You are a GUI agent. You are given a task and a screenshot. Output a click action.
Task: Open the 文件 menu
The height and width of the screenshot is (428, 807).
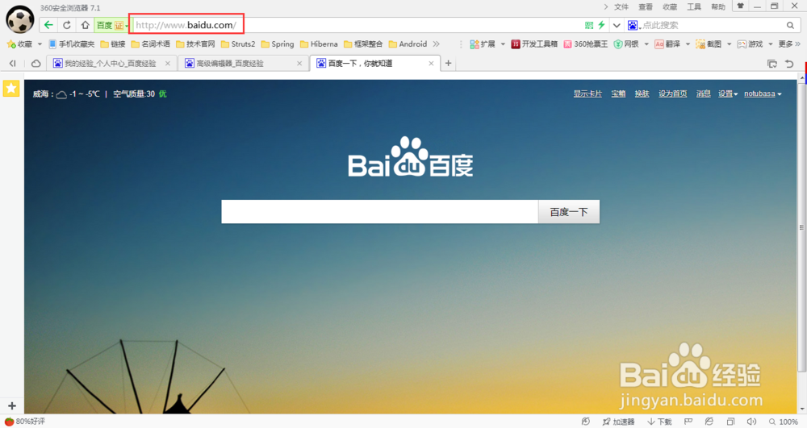point(621,6)
